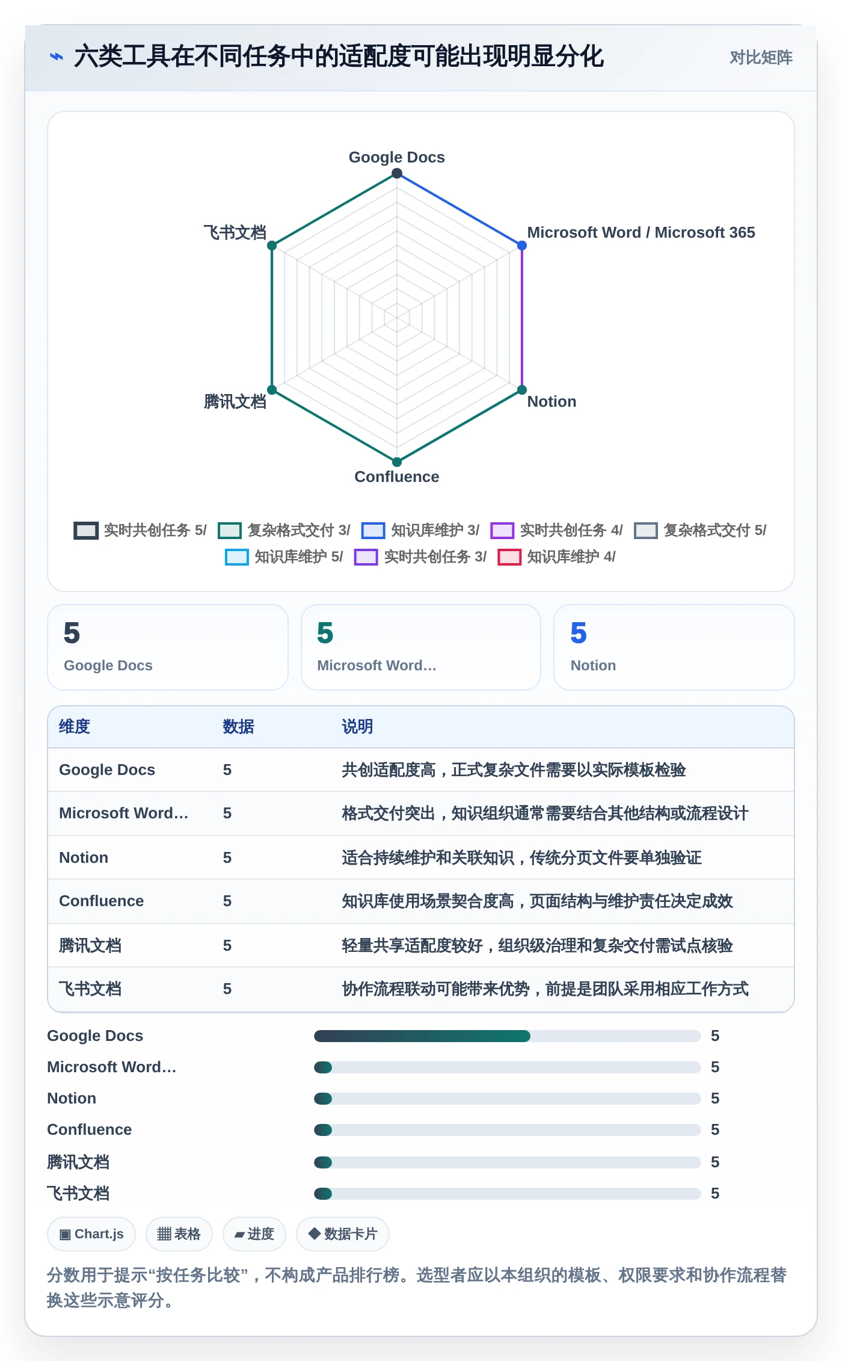Screen dimensions: 842x1361
Task: Click the 数据卡片 tag chip
Action: pos(343,1234)
